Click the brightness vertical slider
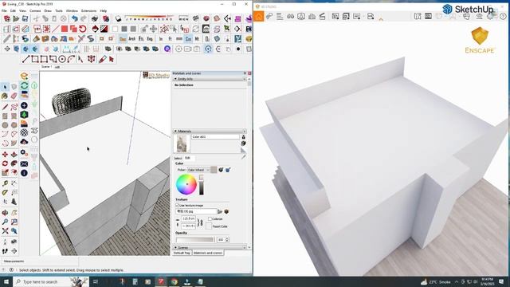Viewport: 510px width, 287px height. 202,185
